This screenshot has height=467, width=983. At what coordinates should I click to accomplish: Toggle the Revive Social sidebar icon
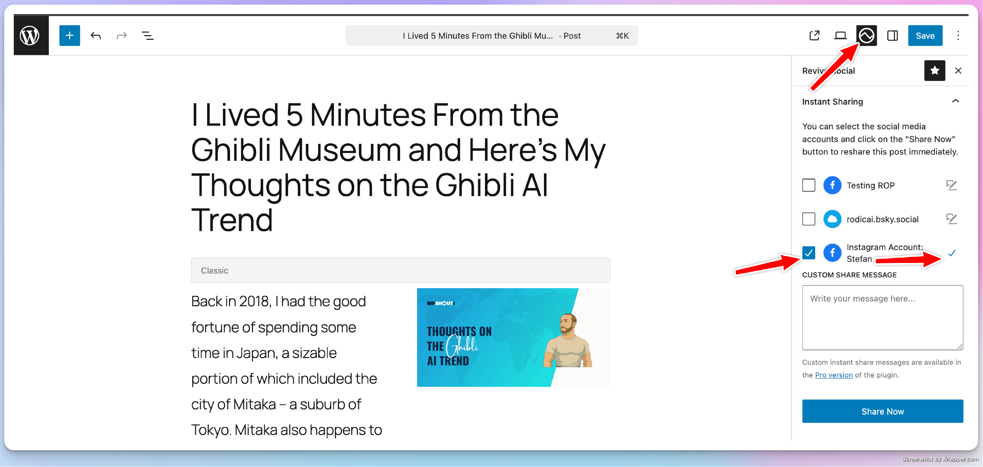click(866, 35)
